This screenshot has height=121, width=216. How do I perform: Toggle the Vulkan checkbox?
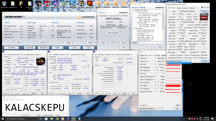point(177,58)
